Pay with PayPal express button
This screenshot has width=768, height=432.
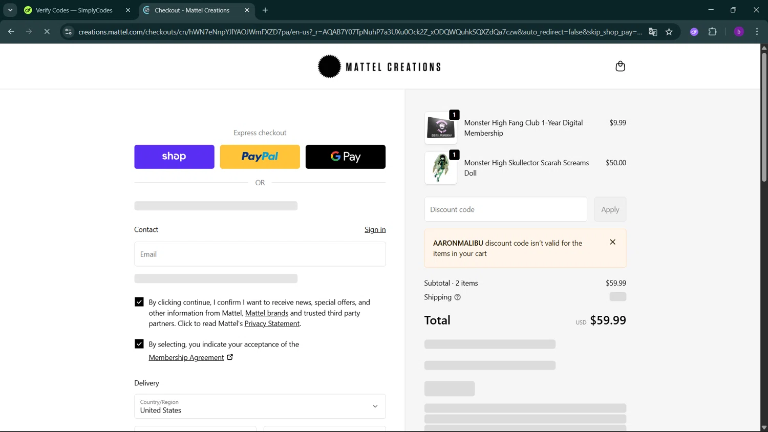tap(260, 157)
